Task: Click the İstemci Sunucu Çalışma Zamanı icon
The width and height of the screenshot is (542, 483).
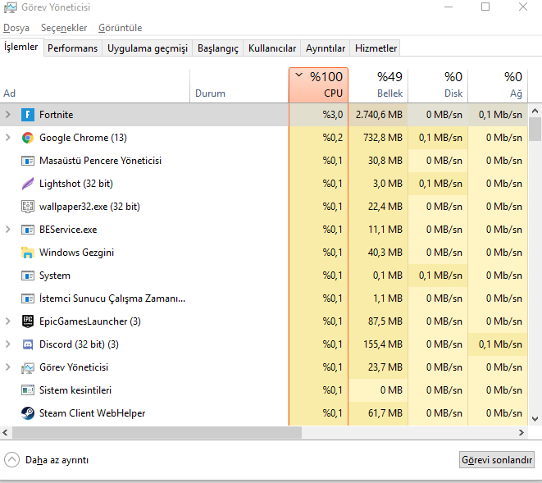Action: coord(28,298)
